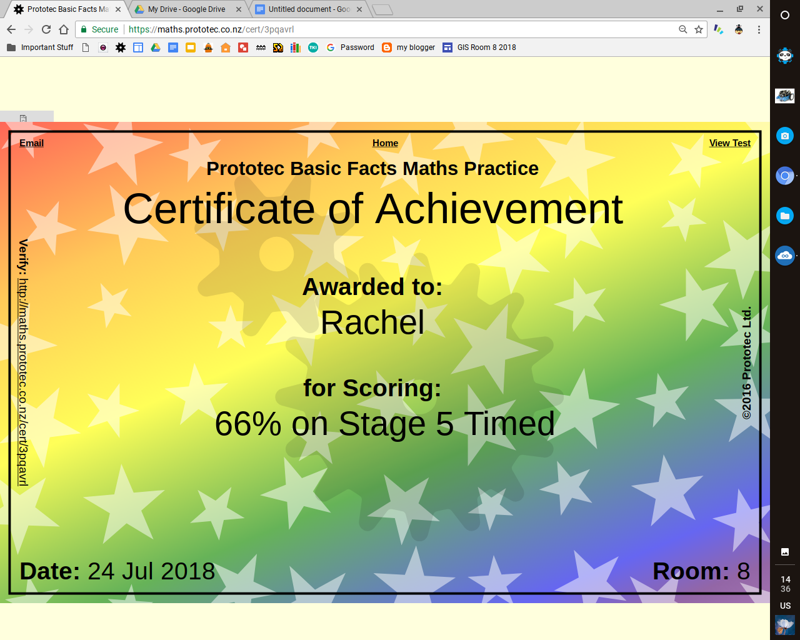This screenshot has height=640, width=800.
Task: Click the zoom magnifier in address bar
Action: point(682,29)
